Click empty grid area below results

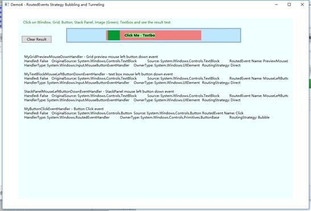point(155,159)
